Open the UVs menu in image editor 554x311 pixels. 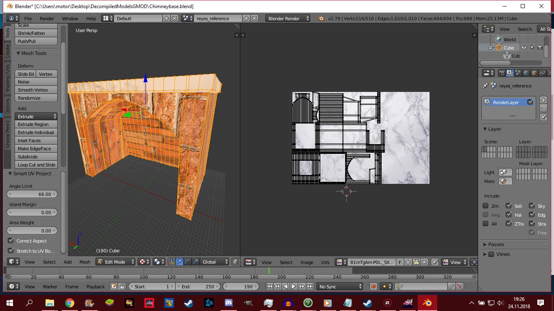(x=325, y=262)
